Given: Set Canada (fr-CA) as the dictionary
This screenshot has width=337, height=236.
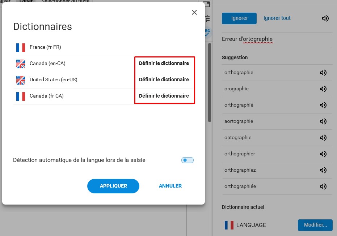Looking at the screenshot, I should coord(164,96).
